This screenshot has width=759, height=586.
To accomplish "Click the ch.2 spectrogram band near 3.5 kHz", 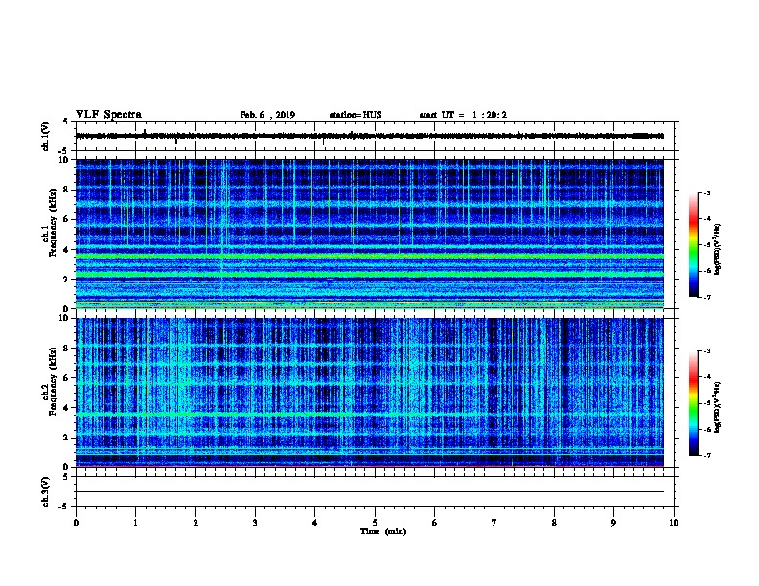I will point(370,415).
